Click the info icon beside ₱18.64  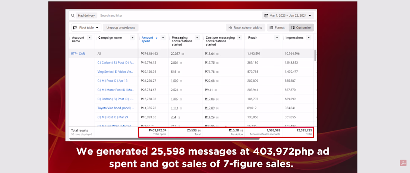pos(217,54)
